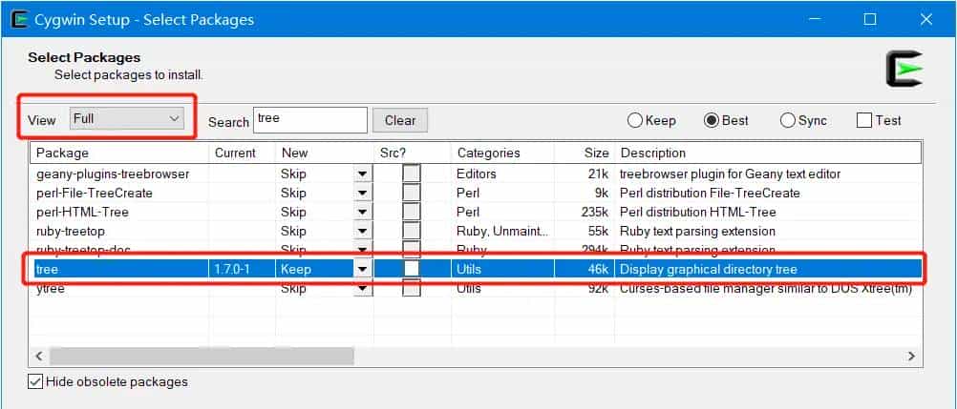Select the Best radio button
This screenshot has width=957, height=409.
tap(711, 121)
